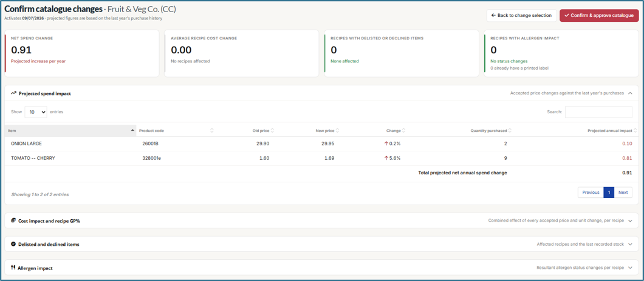644x281 pixels.
Task: Click the Projected increase per year text
Action: [x=38, y=61]
